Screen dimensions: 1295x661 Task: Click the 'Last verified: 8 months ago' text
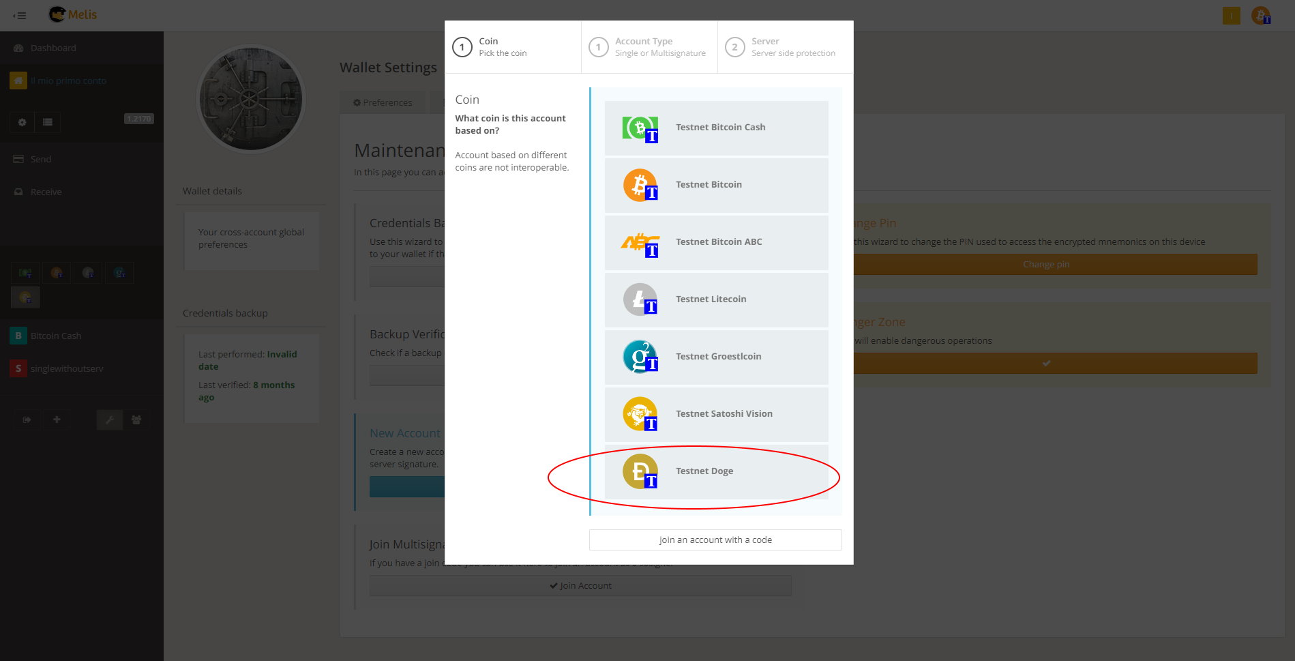247,391
